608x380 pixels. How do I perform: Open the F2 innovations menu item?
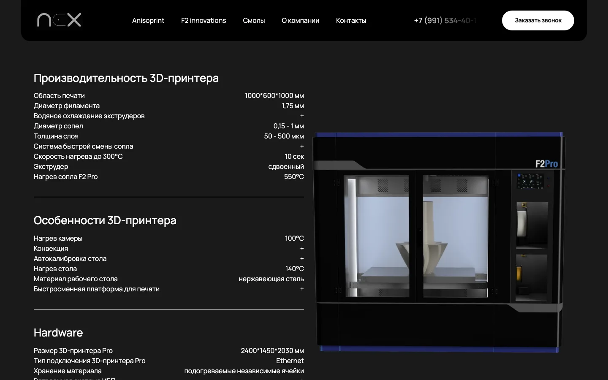[204, 20]
